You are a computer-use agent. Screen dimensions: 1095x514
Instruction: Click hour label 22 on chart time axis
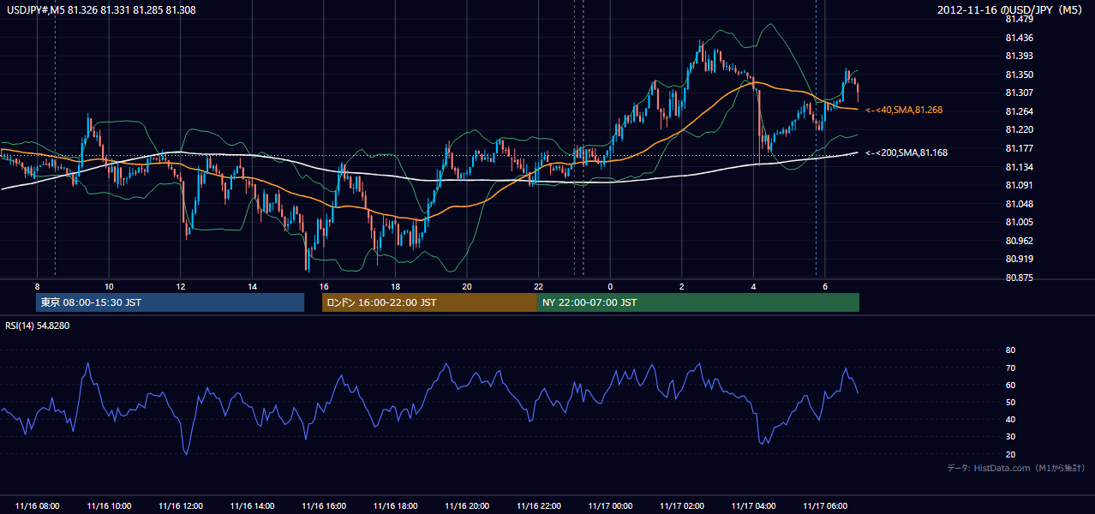click(538, 286)
